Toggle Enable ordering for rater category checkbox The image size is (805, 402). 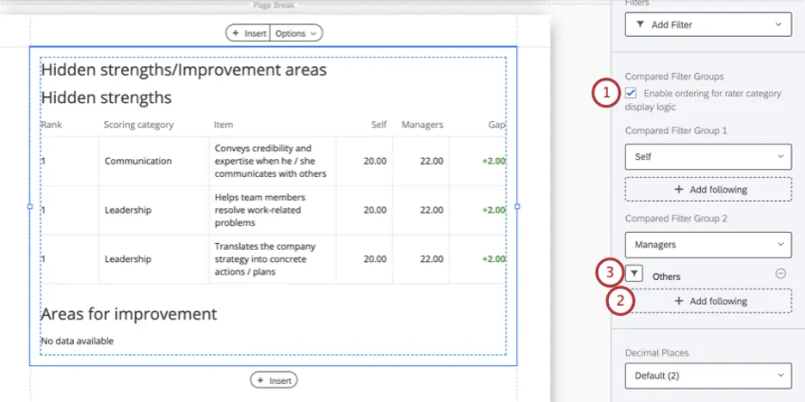(x=631, y=94)
